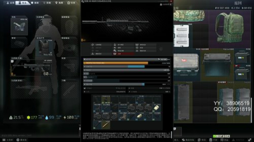
Task: Select the rifle in the primary weapon slot
Action: tap(31, 68)
